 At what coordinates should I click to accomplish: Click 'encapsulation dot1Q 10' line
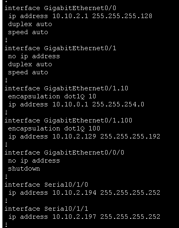pos(52,96)
